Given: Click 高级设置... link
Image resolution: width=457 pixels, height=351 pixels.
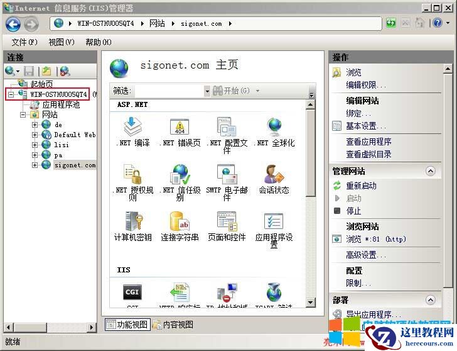Looking at the screenshot, I should (x=366, y=255).
